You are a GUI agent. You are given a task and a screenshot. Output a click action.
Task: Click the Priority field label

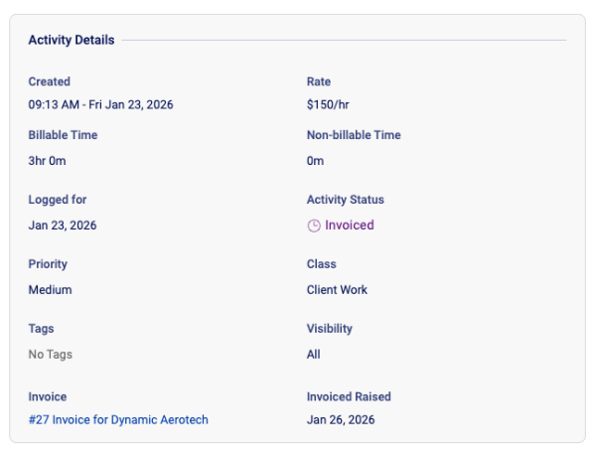coord(48,264)
